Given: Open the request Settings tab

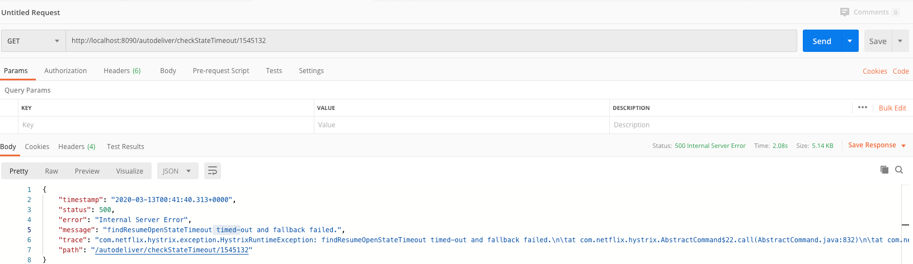Looking at the screenshot, I should click(x=311, y=71).
